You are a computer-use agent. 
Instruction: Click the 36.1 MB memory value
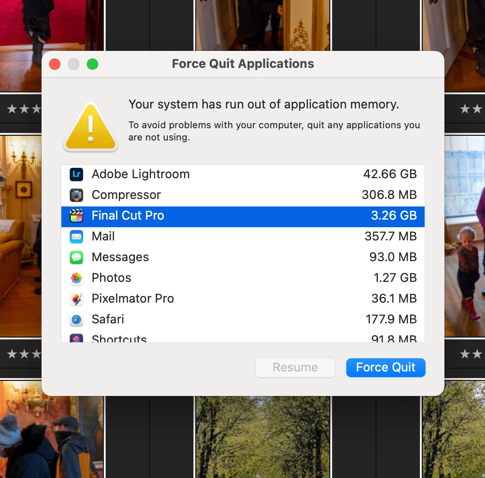(x=394, y=298)
